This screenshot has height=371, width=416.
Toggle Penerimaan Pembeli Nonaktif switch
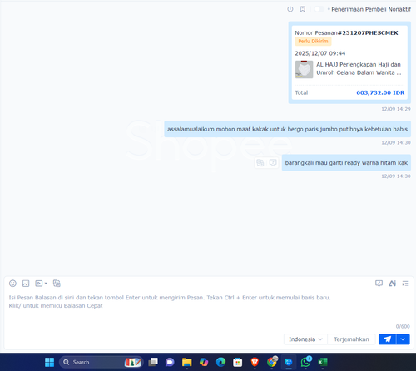coord(319,9)
